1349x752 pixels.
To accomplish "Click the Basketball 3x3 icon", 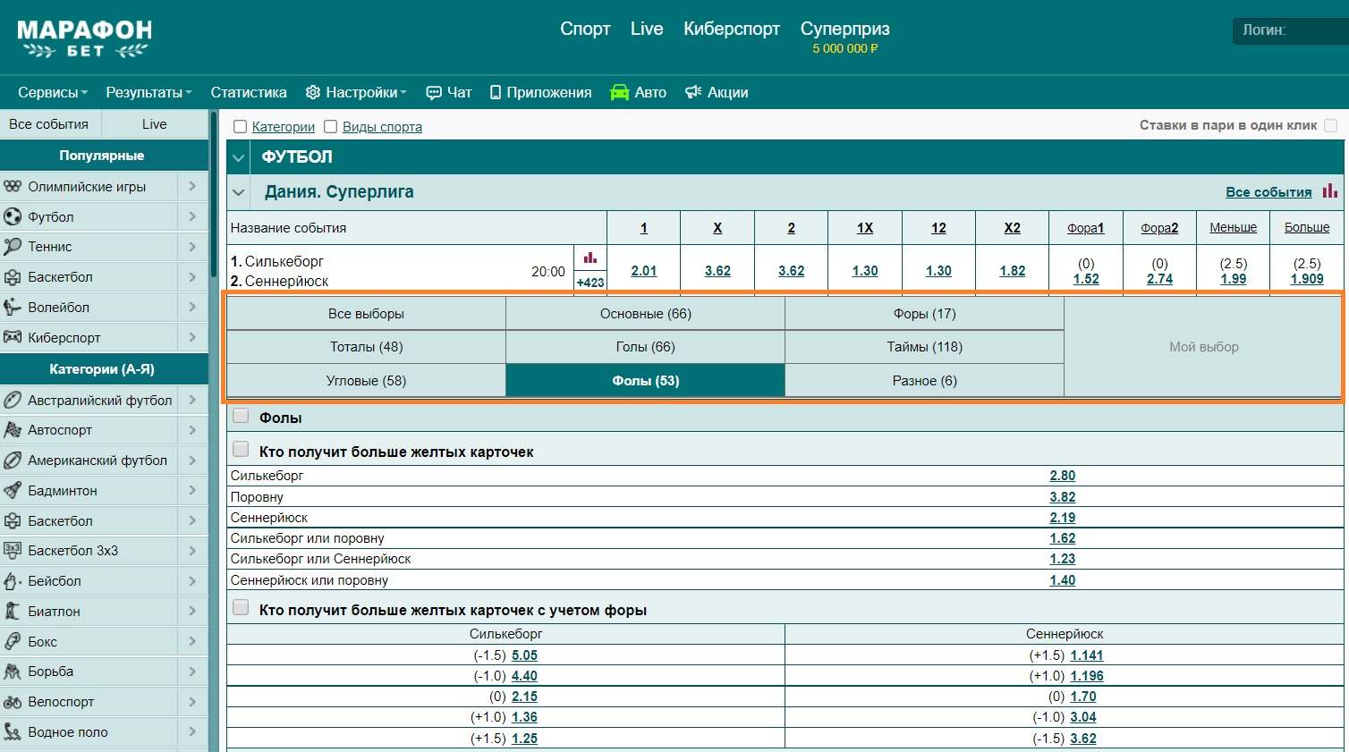I will point(13,550).
